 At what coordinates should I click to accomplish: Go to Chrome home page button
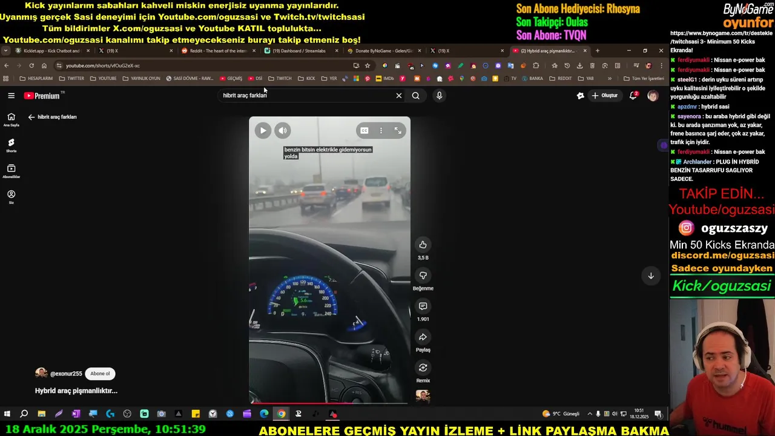pyautogui.click(x=44, y=65)
